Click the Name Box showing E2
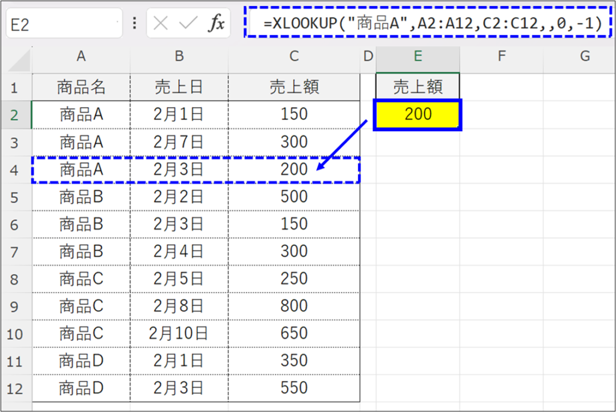 tap(63, 24)
